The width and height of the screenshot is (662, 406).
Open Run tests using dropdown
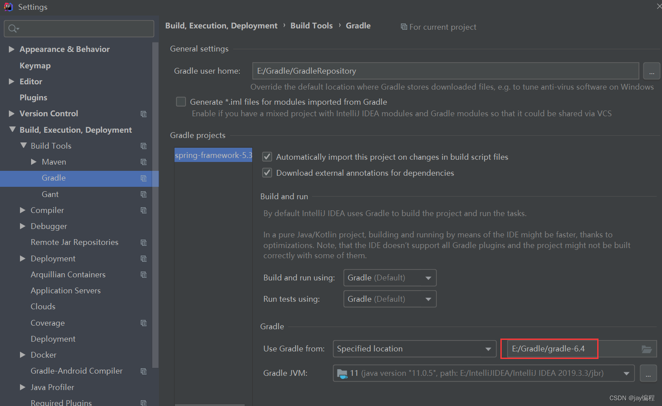[390, 299]
